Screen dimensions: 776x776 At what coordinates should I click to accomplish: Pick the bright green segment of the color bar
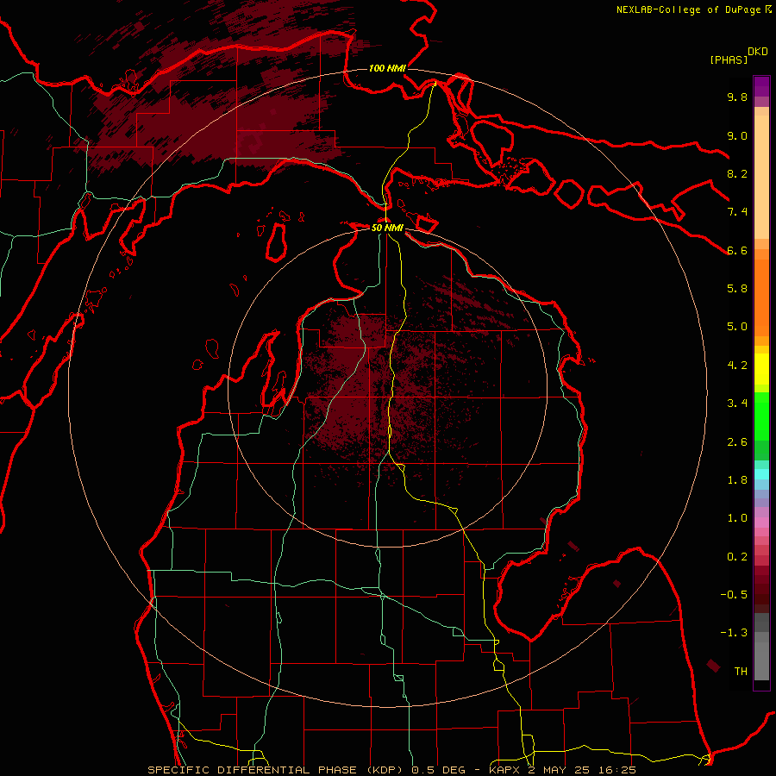761,416
